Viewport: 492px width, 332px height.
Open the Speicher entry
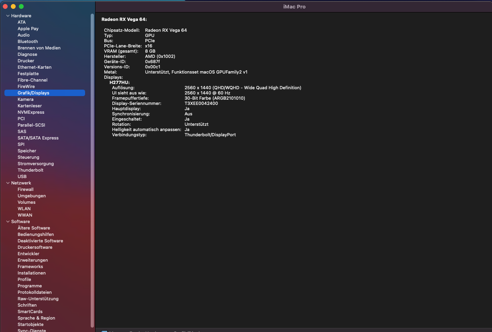pyautogui.click(x=27, y=151)
